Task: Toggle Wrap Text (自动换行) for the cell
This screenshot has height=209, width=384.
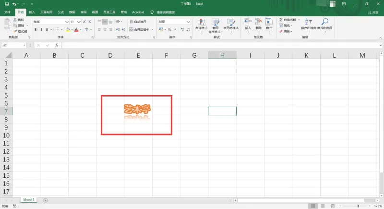Action: 138,22
